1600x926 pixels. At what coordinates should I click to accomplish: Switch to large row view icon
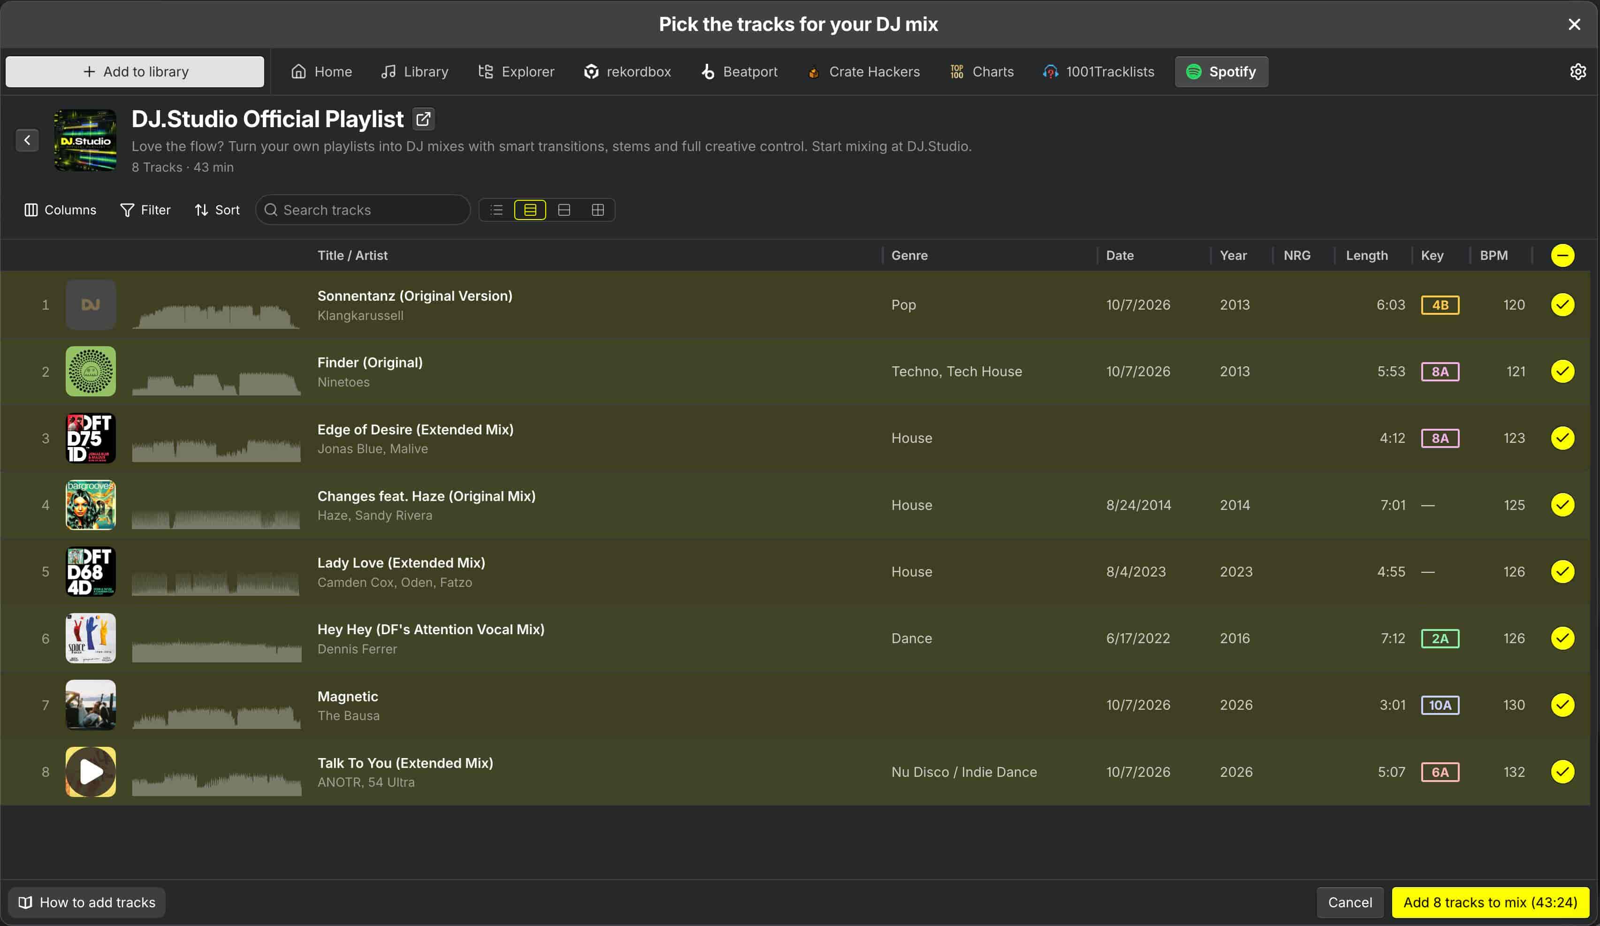[x=564, y=210]
